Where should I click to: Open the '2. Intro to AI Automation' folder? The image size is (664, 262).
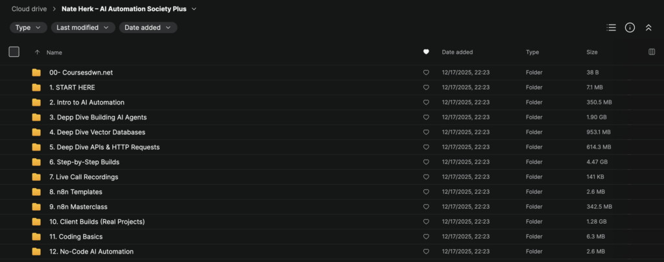click(x=87, y=102)
